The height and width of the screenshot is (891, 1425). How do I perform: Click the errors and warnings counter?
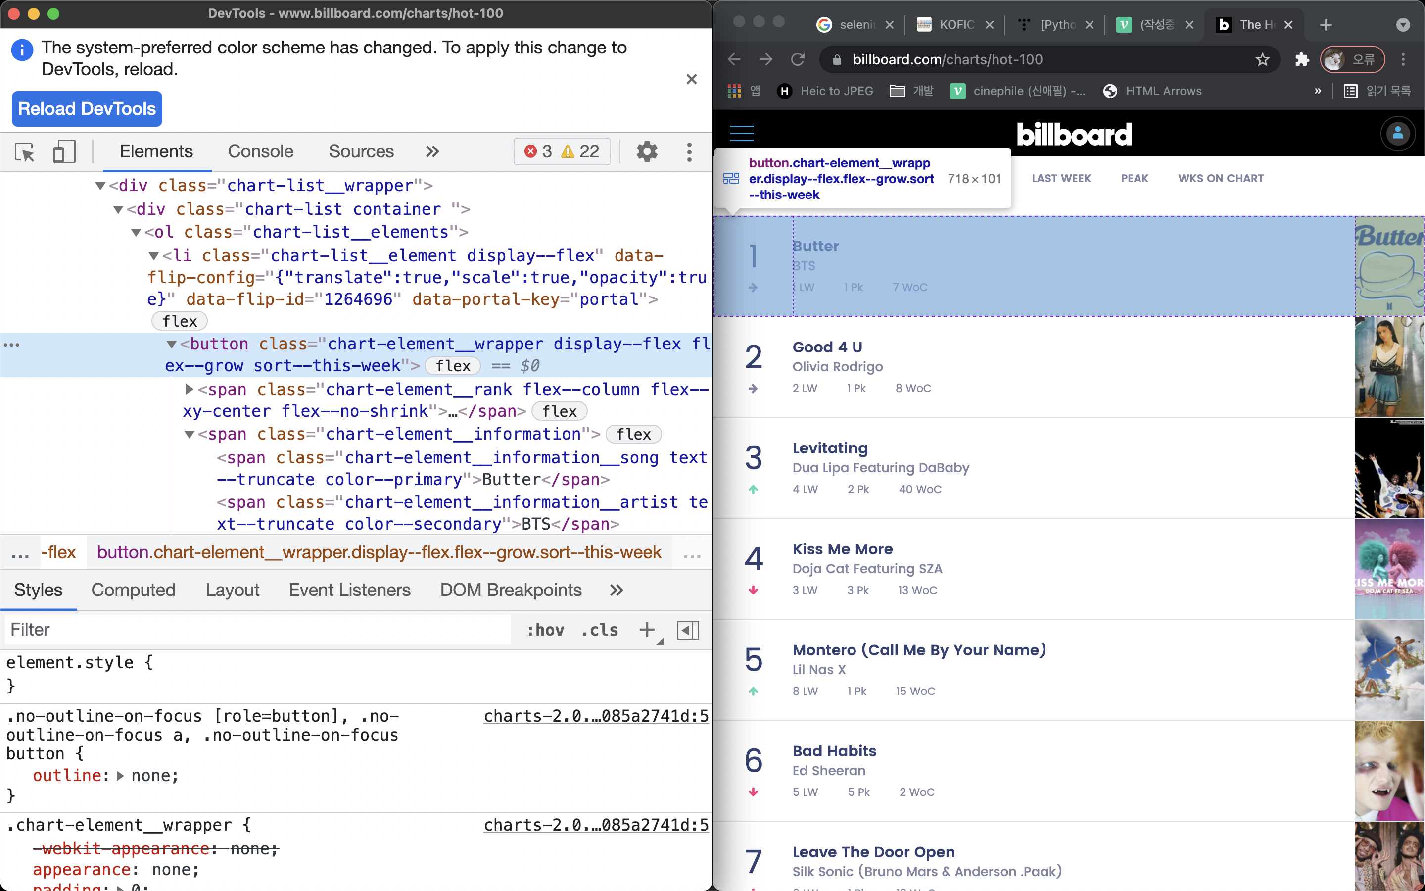(x=562, y=152)
